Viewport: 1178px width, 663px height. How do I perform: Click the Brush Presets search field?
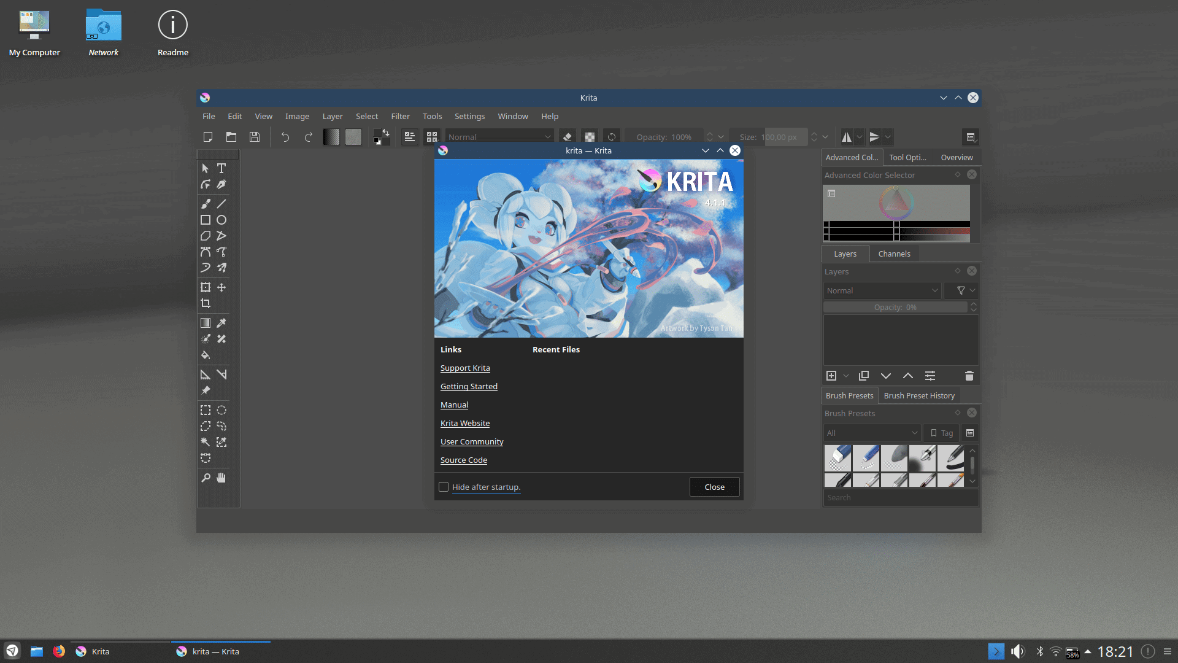900,498
